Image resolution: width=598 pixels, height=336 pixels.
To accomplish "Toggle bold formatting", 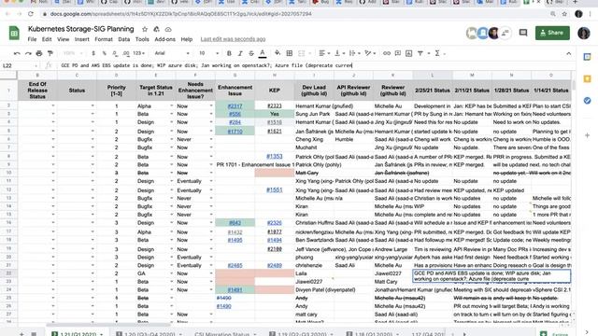I will click(229, 53).
